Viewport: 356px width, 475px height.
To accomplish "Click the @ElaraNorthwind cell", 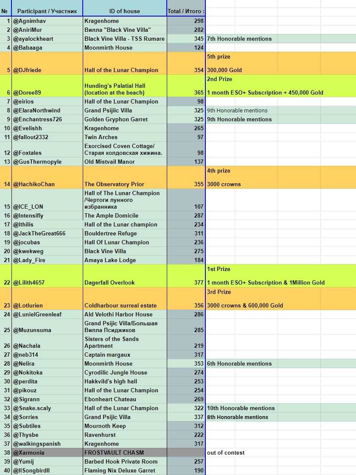I will pyautogui.click(x=47, y=110).
